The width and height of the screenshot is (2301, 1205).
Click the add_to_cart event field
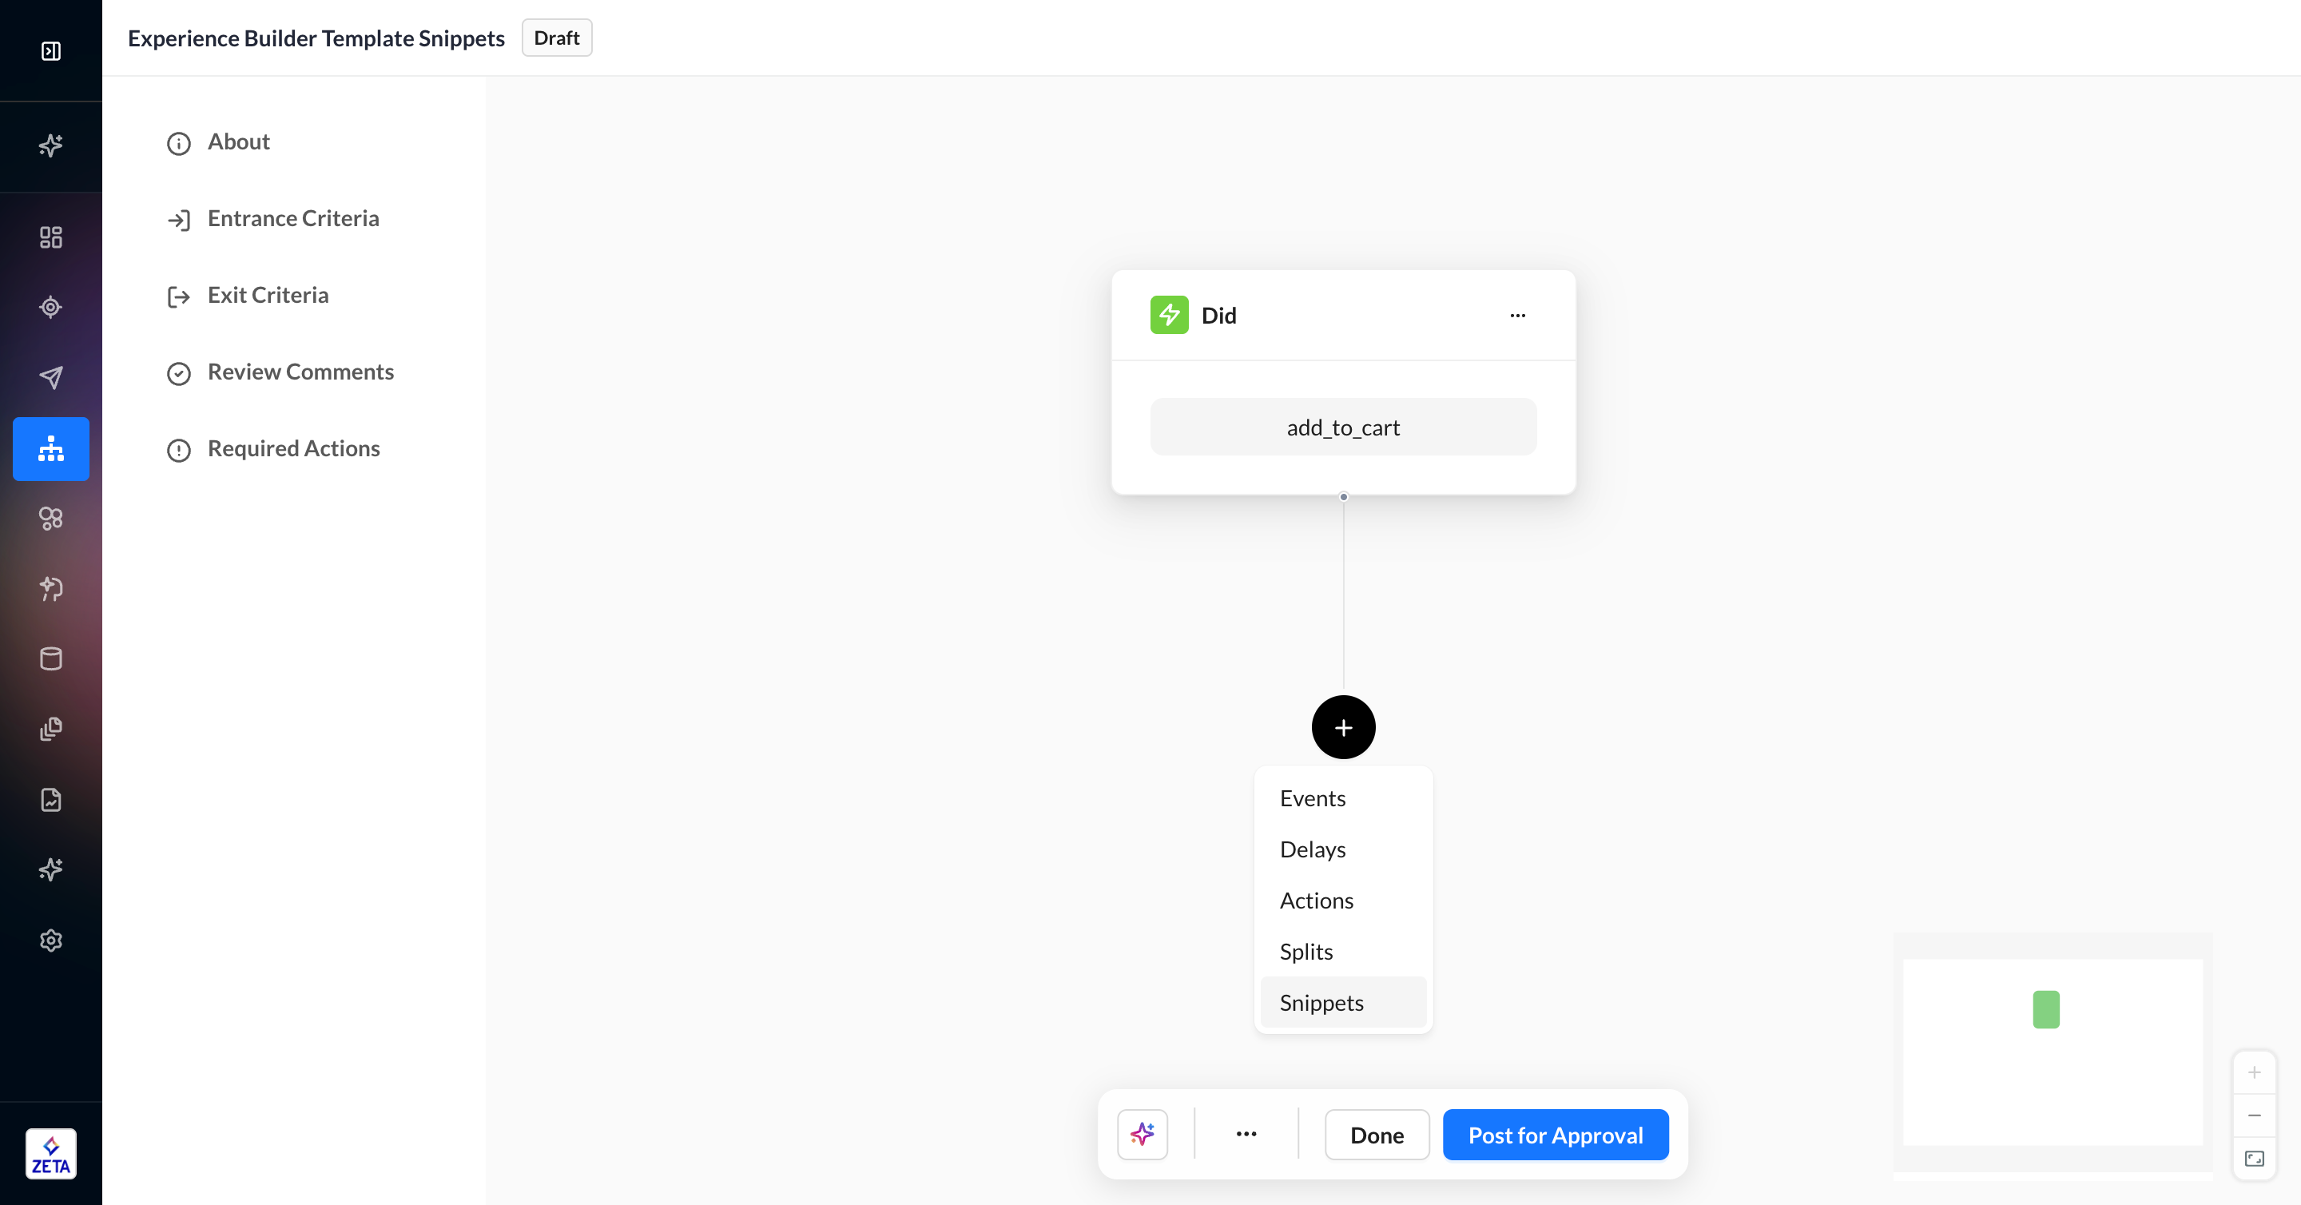pyautogui.click(x=1342, y=428)
